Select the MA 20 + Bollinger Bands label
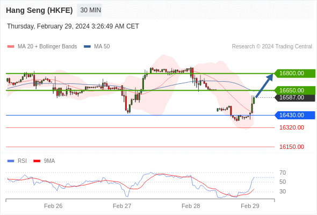Image resolution: width=317 pixels, height=215 pixels. (x=47, y=47)
